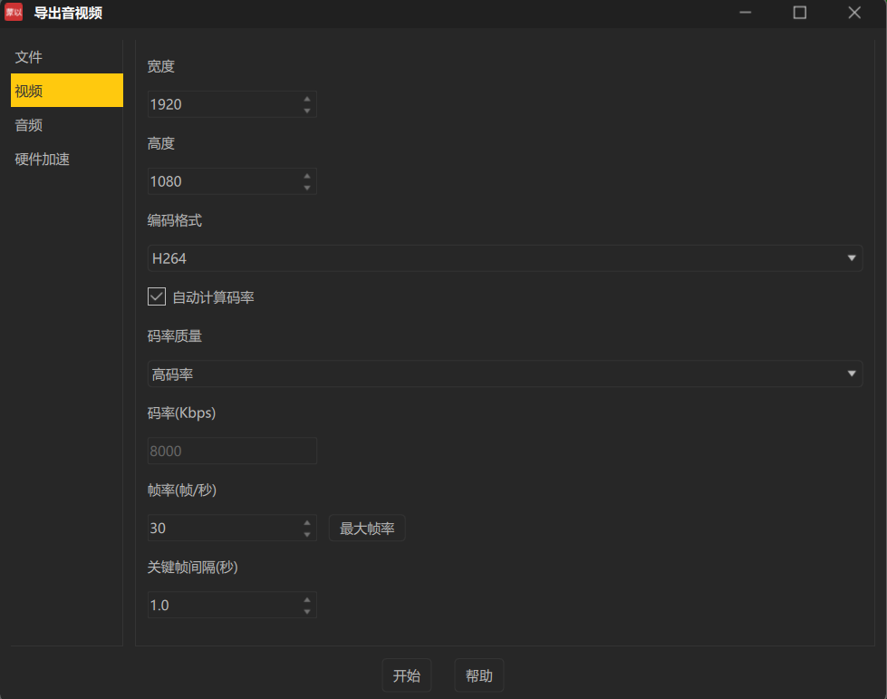Click the 最大帧率 button
Screen dimensions: 887x699
point(367,528)
